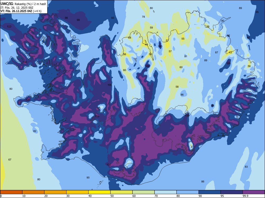Click the "VT: Fös. 26.12.2025 04Z (+4 h)" line

point(21,11)
